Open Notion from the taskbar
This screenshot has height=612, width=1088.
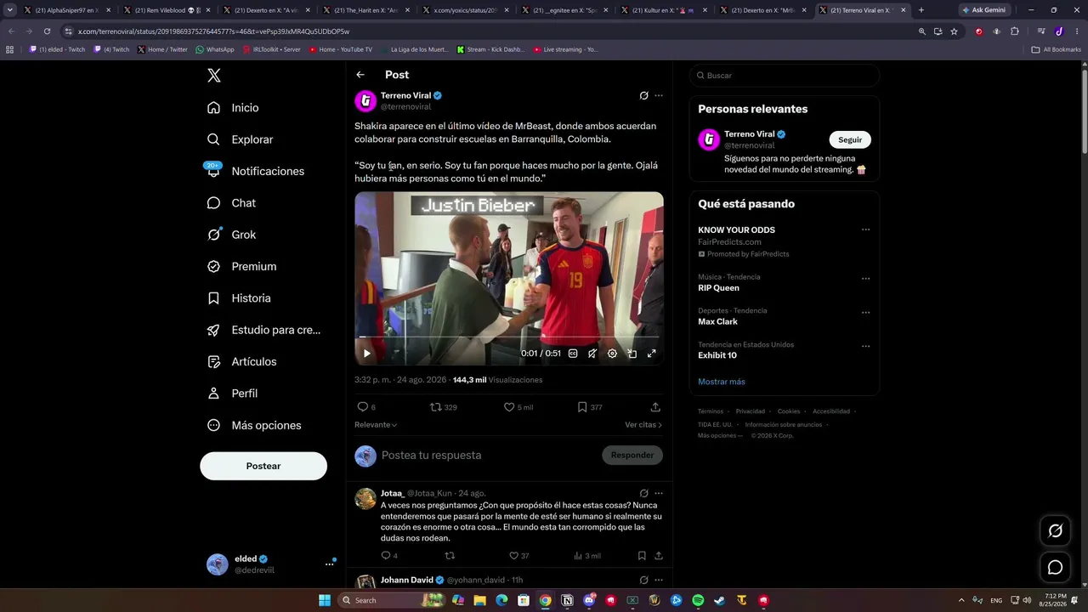pyautogui.click(x=567, y=600)
